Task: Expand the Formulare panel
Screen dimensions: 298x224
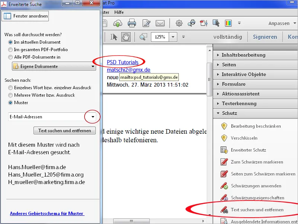Action: 256,84
